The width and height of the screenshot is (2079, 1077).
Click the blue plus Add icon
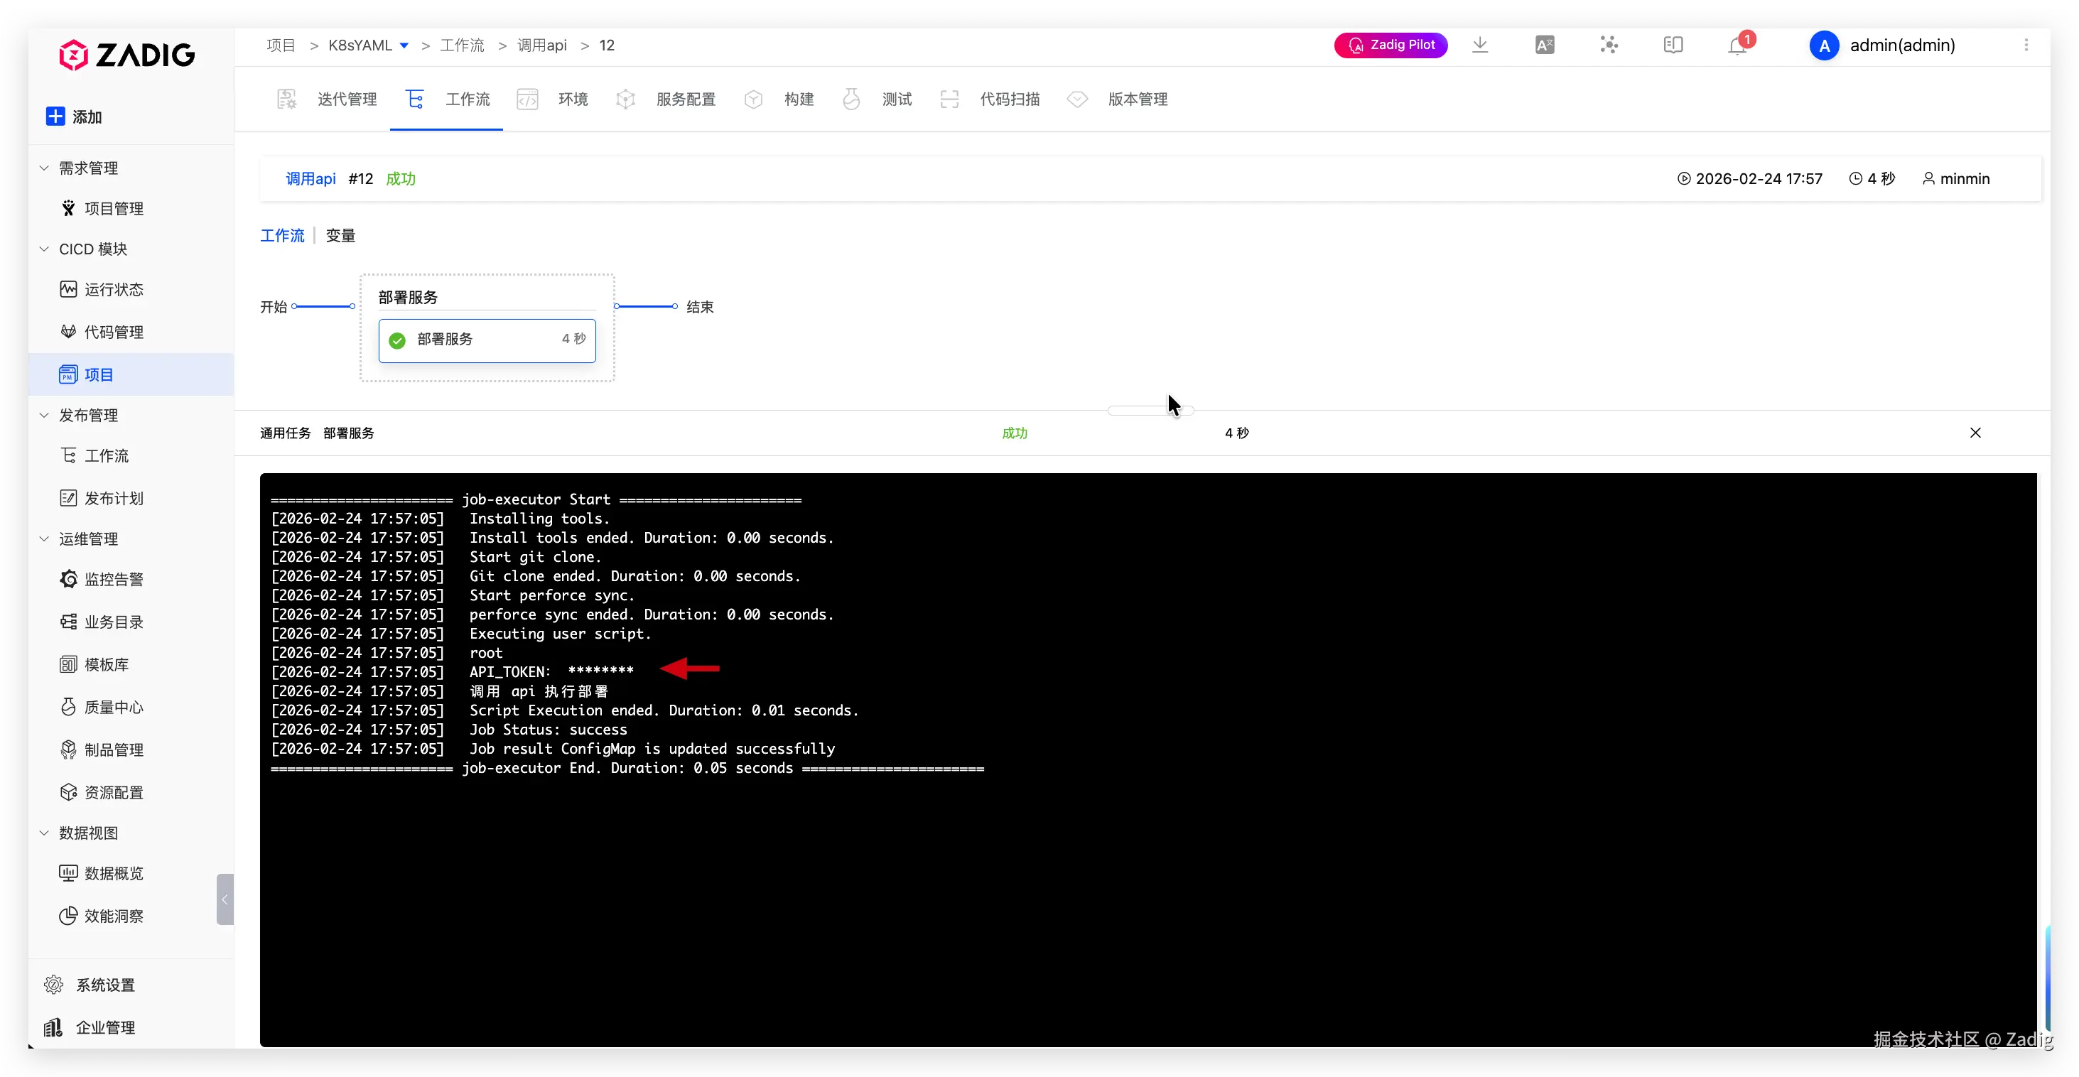[x=55, y=117]
